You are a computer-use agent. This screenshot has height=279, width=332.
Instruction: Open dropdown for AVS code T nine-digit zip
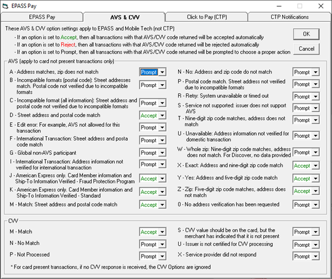(x=315, y=120)
